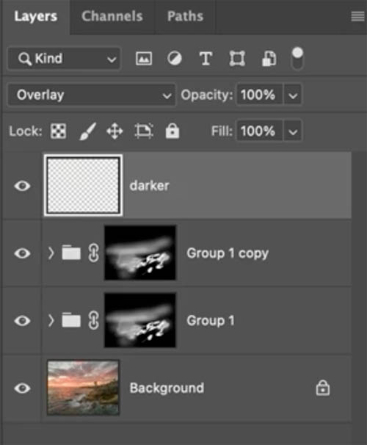The image size is (367, 445).
Task: Hide the Group 1 copy layer
Action: pos(23,253)
